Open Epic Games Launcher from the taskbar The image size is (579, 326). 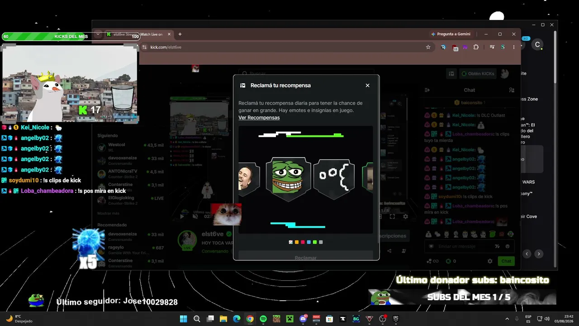click(x=396, y=319)
